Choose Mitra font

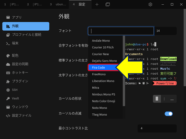pyautogui.click(x=105, y=88)
